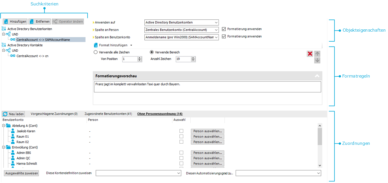Click the Neu laden button
Viewport: 388px width, 183px height.
[x=13, y=114]
